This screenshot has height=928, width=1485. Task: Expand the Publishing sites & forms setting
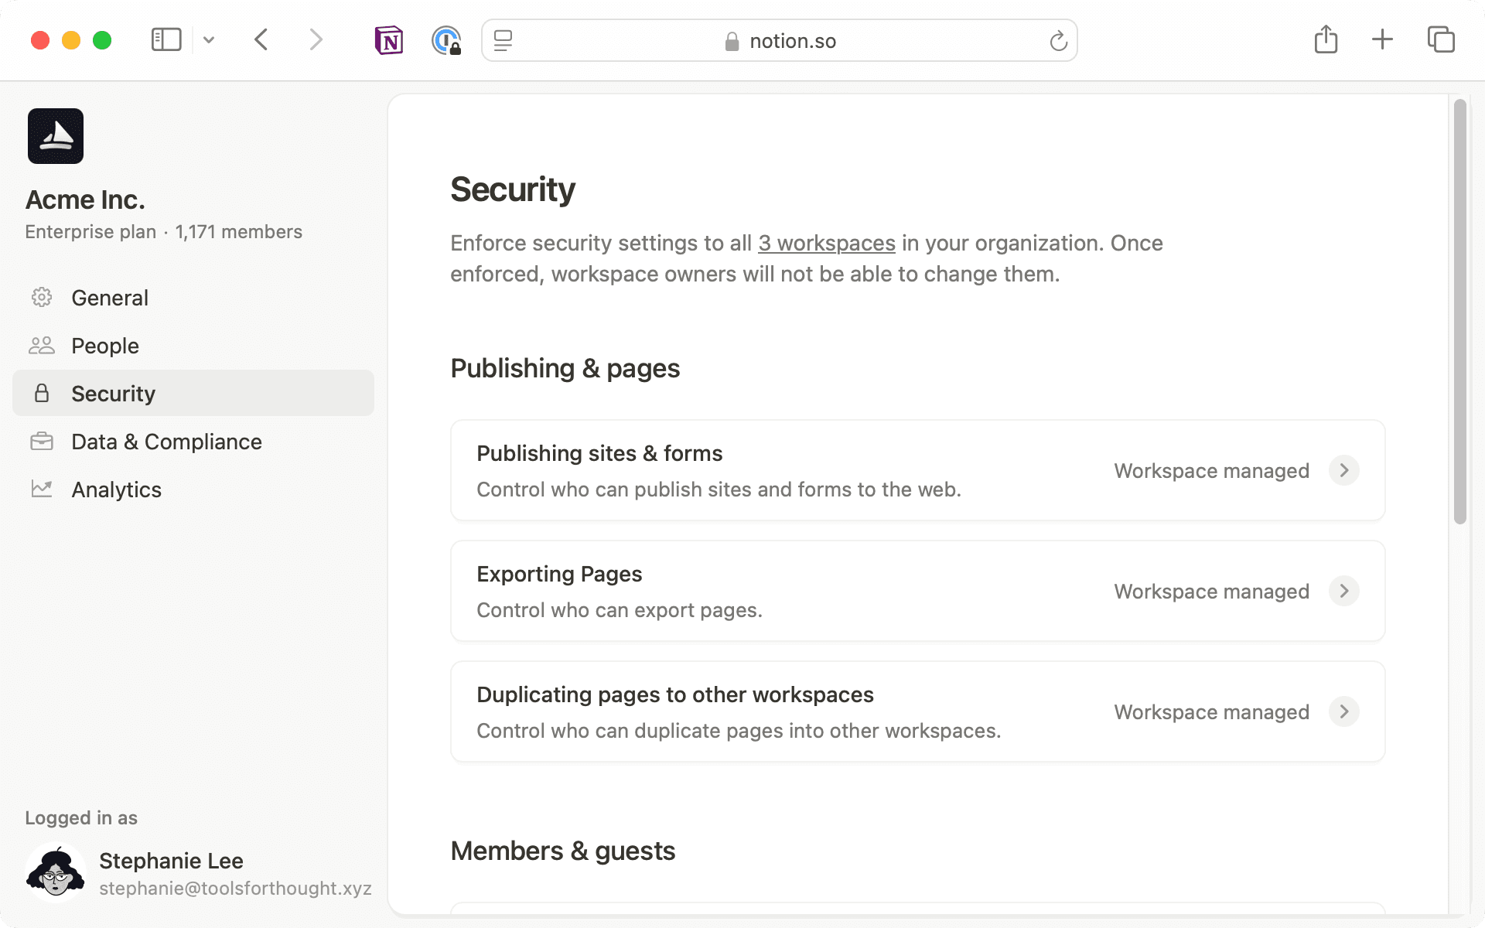(x=1344, y=470)
